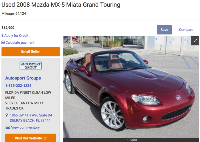
Task: Click the external link icon on Visit Our Website
Action: (45, 138)
